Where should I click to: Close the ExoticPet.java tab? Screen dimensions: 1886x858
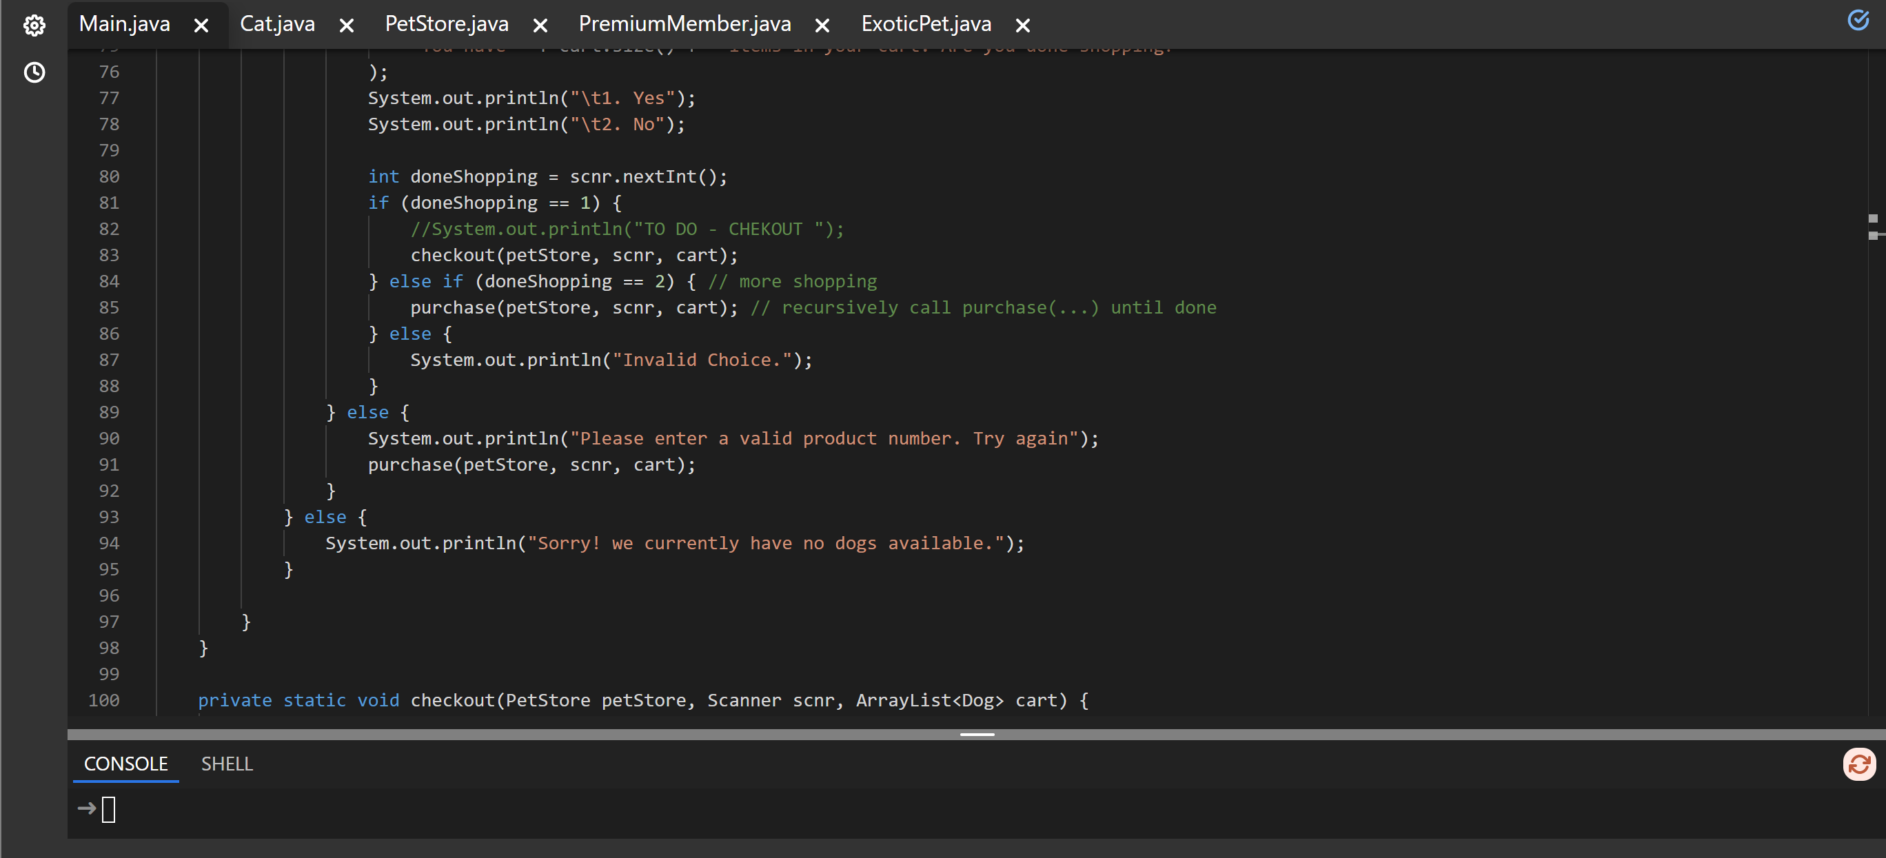pyautogui.click(x=1023, y=25)
